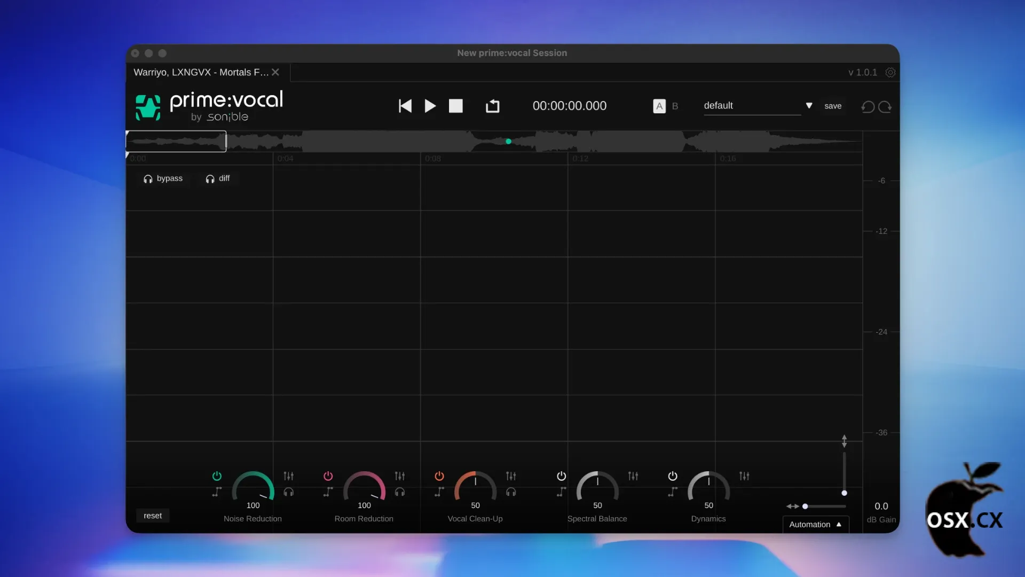Open Spectral Balance advanced settings sliders icon
The height and width of the screenshot is (577, 1025).
click(x=633, y=476)
